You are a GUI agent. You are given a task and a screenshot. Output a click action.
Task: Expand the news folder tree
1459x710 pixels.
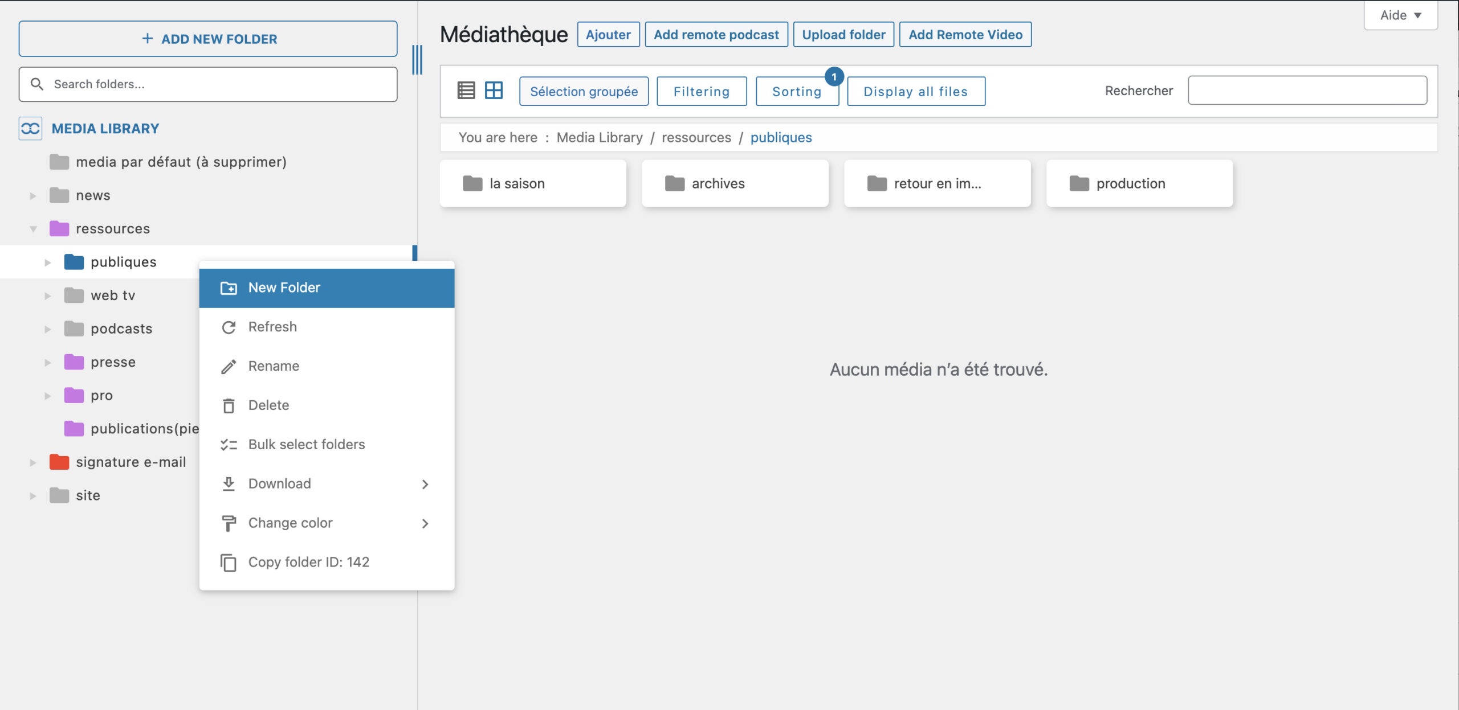click(33, 196)
